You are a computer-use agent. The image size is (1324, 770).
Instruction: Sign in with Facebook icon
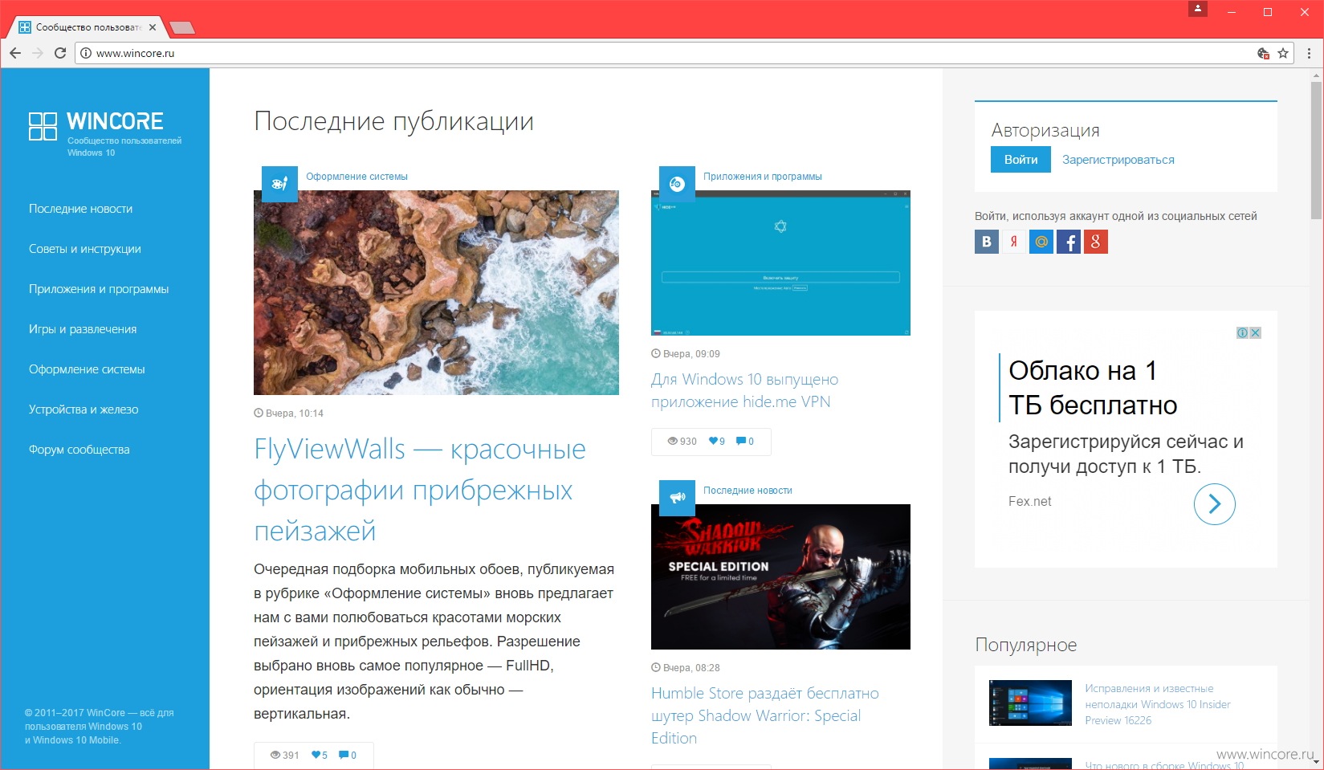point(1069,242)
